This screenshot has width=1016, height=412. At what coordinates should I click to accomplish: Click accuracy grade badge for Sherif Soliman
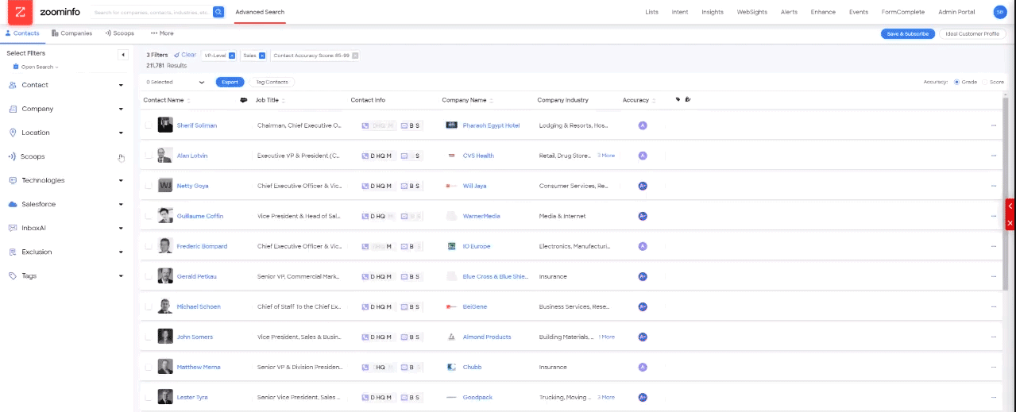643,125
